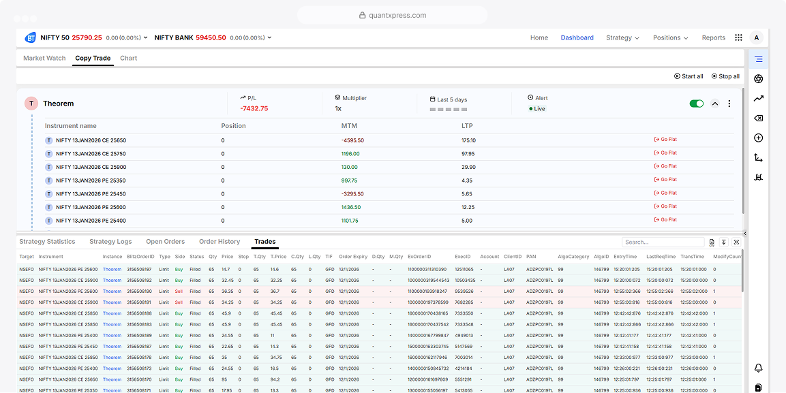
Task: Open the Strategy Statistics tab
Action: 47,241
